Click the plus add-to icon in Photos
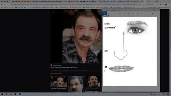The image size is (171, 96). pyautogui.click(x=109, y=14)
